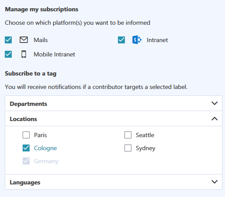Uncheck the Mobile Intranet checkbox
The image size is (225, 197).
point(8,54)
